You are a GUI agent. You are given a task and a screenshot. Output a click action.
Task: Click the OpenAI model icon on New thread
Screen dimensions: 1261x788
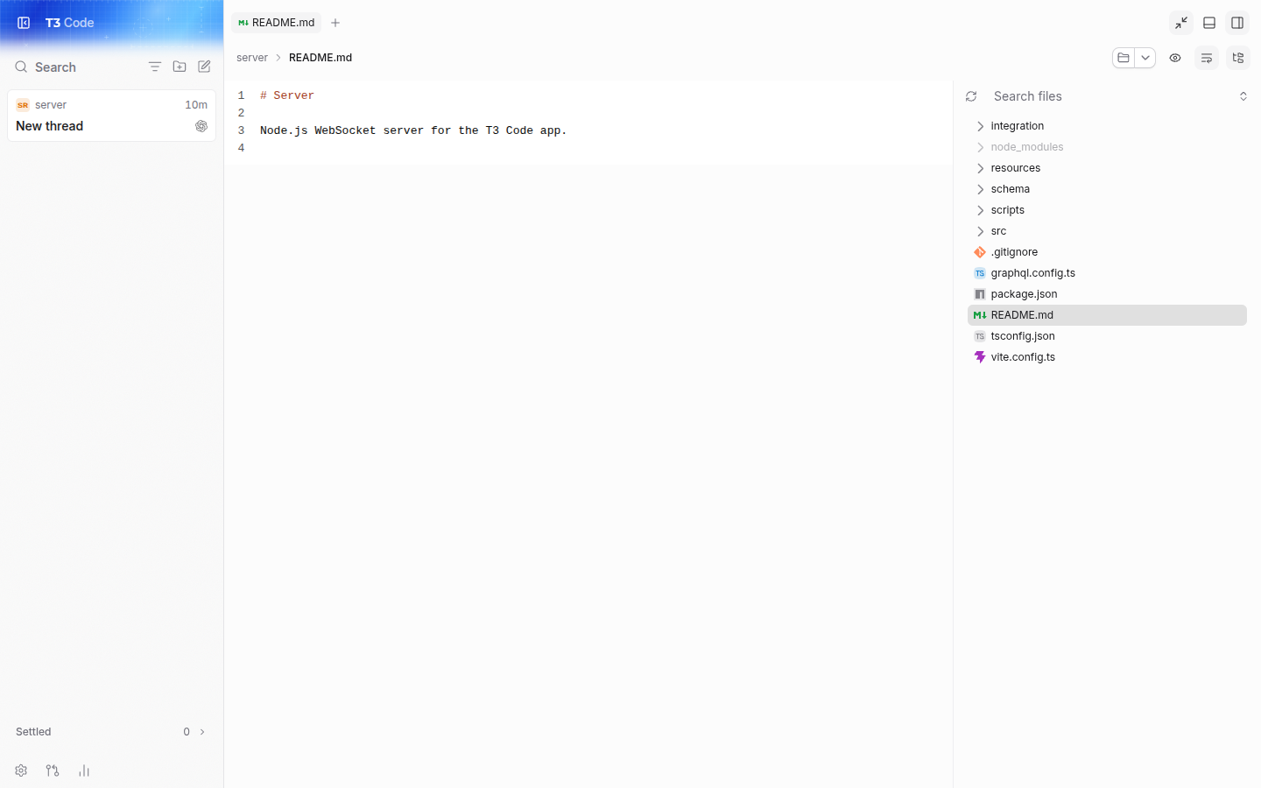pyautogui.click(x=201, y=126)
